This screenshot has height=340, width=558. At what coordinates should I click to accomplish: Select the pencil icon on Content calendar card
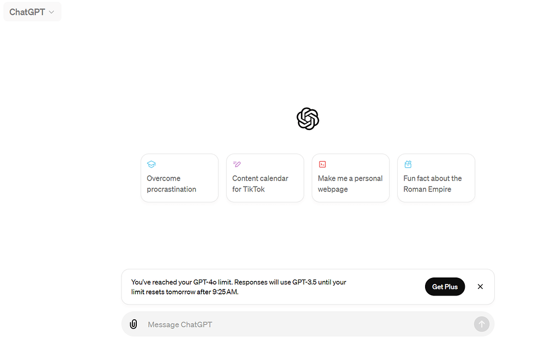[237, 164]
